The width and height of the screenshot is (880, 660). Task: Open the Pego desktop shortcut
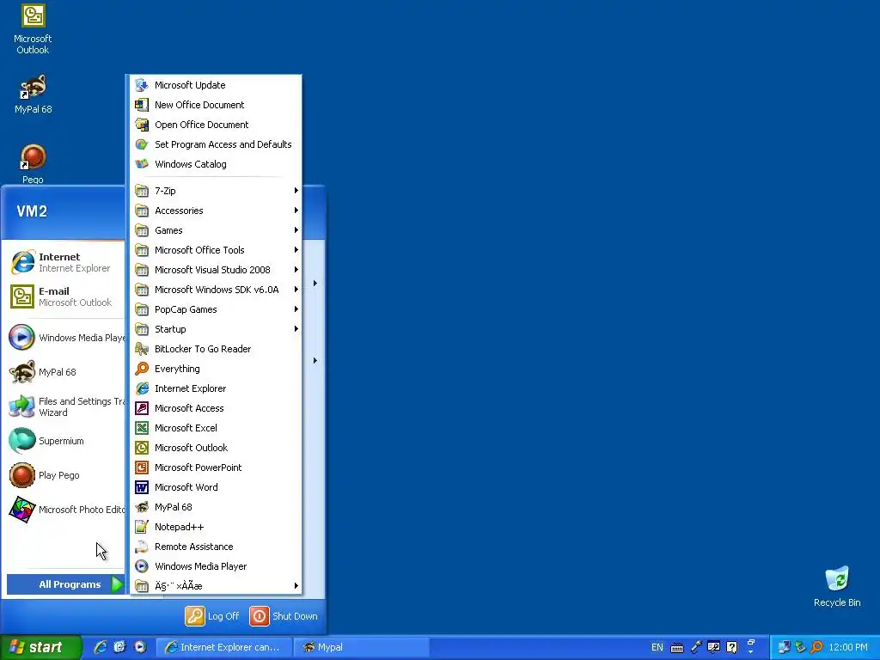[34, 162]
